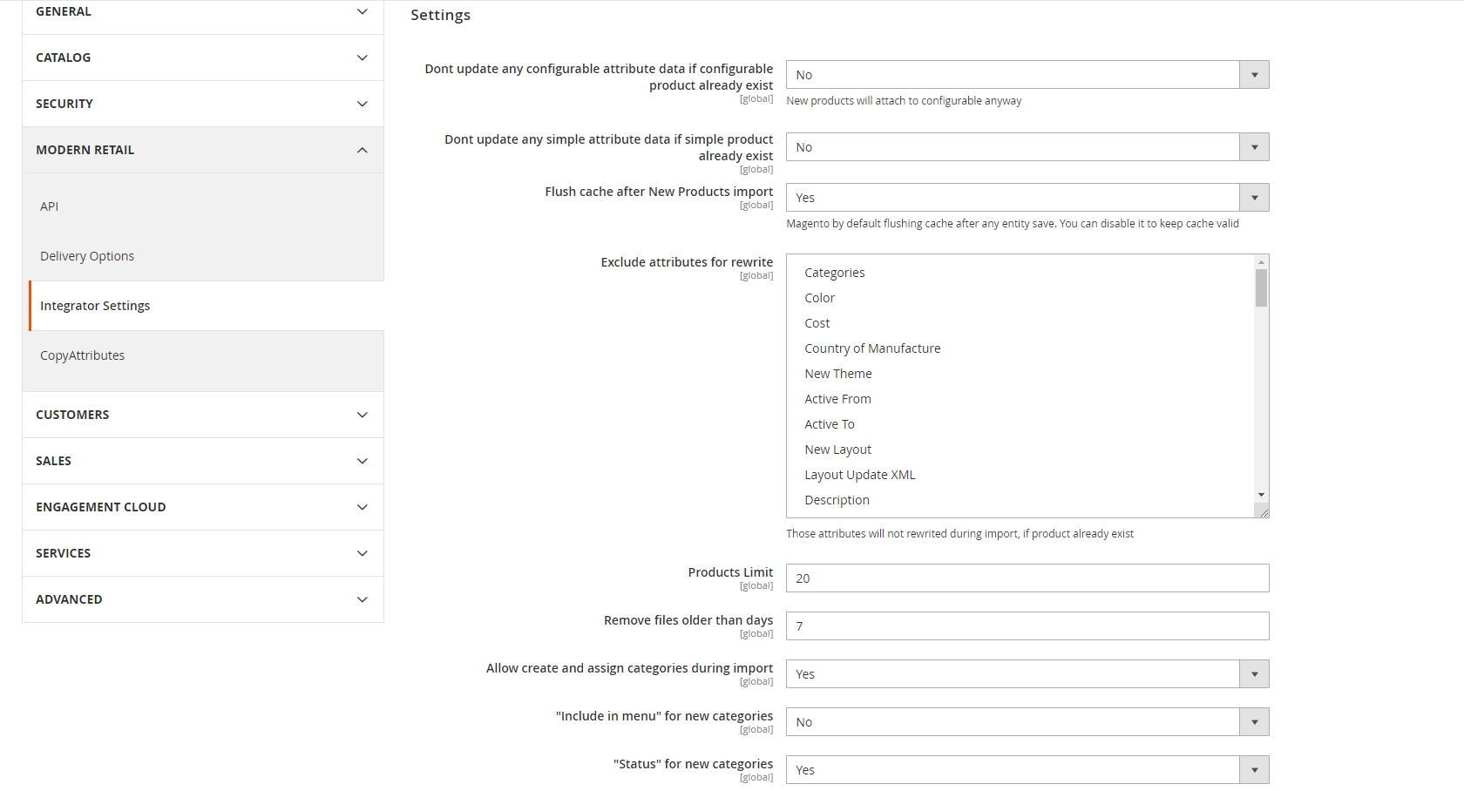
Task: Click attribute list scroll down arrow
Action: point(1261,495)
